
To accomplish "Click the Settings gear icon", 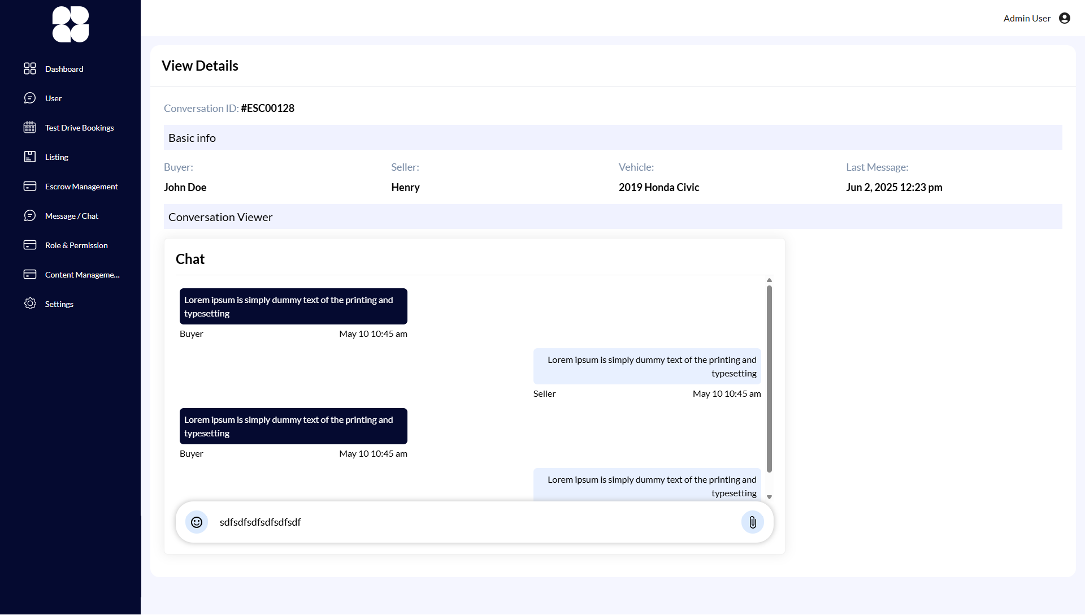I will pyautogui.click(x=30, y=304).
